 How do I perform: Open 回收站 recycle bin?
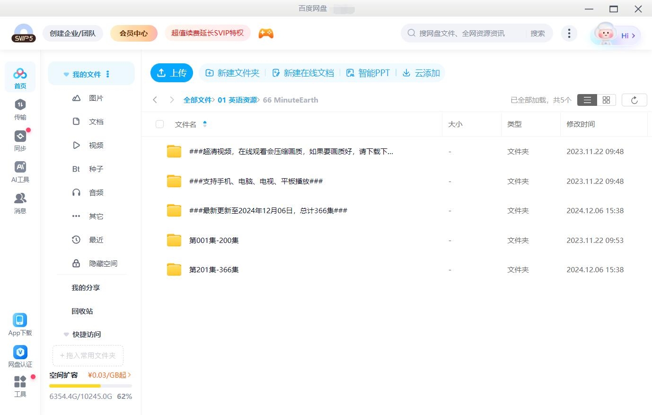point(82,311)
